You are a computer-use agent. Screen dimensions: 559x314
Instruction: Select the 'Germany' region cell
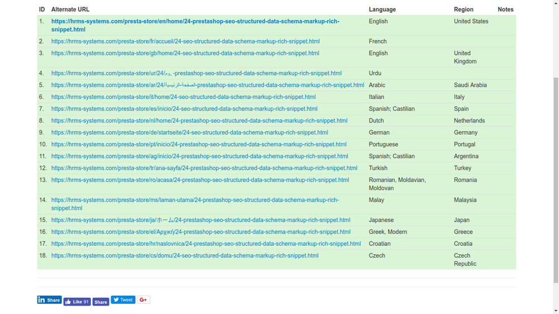[466, 132]
